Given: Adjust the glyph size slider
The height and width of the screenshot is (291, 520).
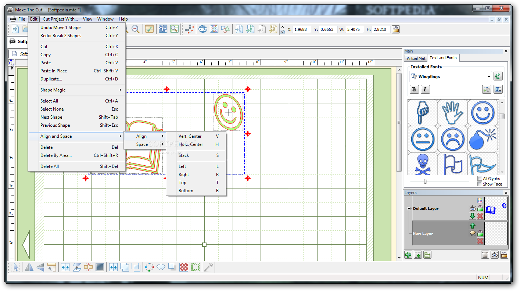Looking at the screenshot, I should (x=425, y=181).
